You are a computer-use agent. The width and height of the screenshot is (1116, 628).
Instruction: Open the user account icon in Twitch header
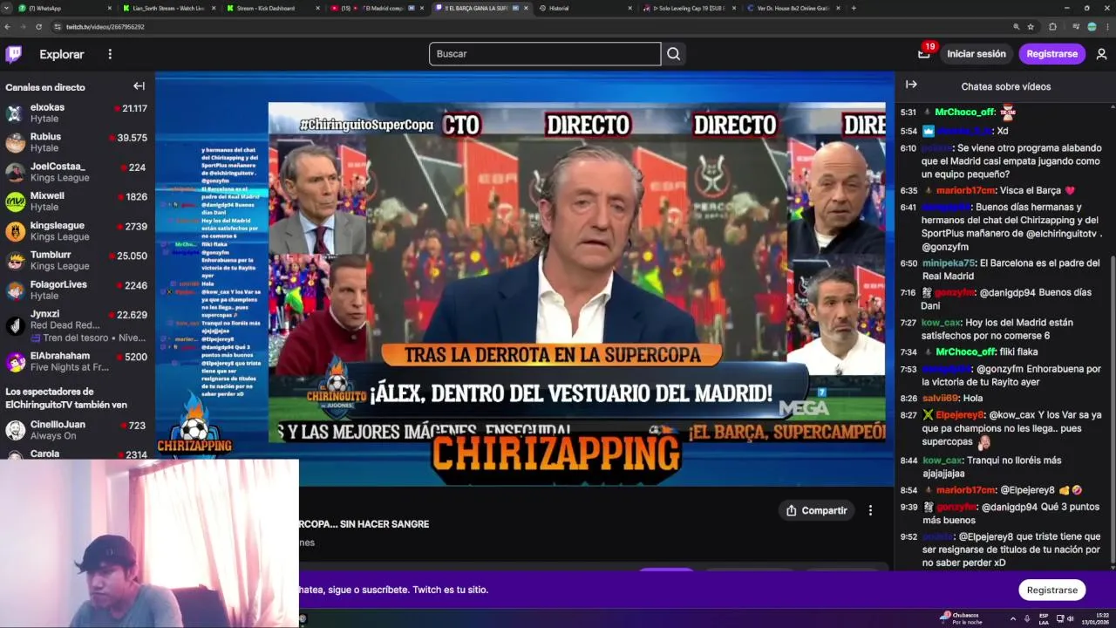1101,54
